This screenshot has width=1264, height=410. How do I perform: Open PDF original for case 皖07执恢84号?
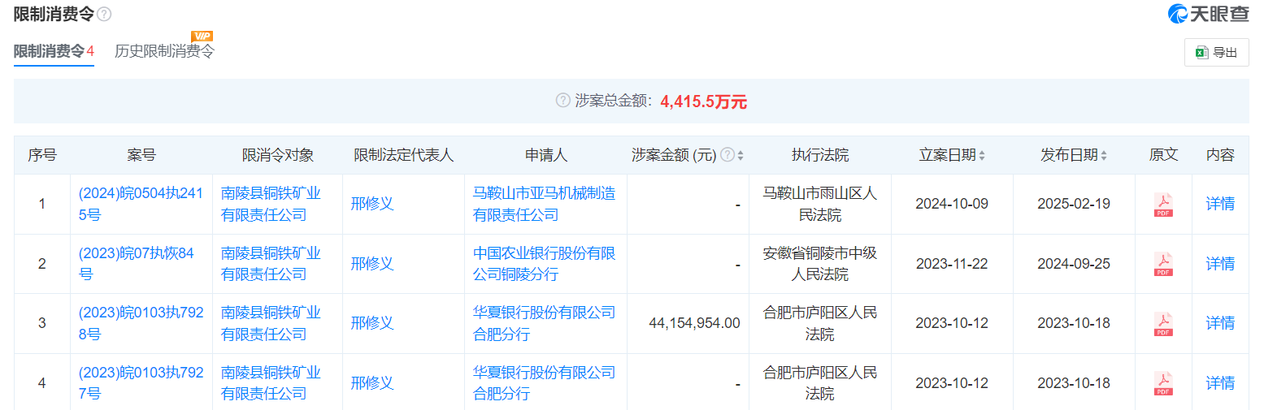click(1163, 264)
